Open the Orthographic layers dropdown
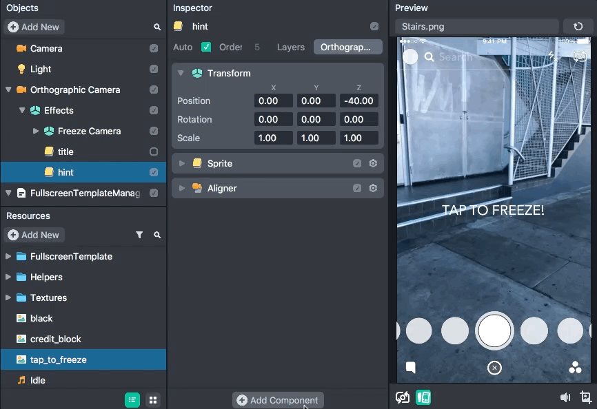The height and width of the screenshot is (409, 597). [x=347, y=47]
